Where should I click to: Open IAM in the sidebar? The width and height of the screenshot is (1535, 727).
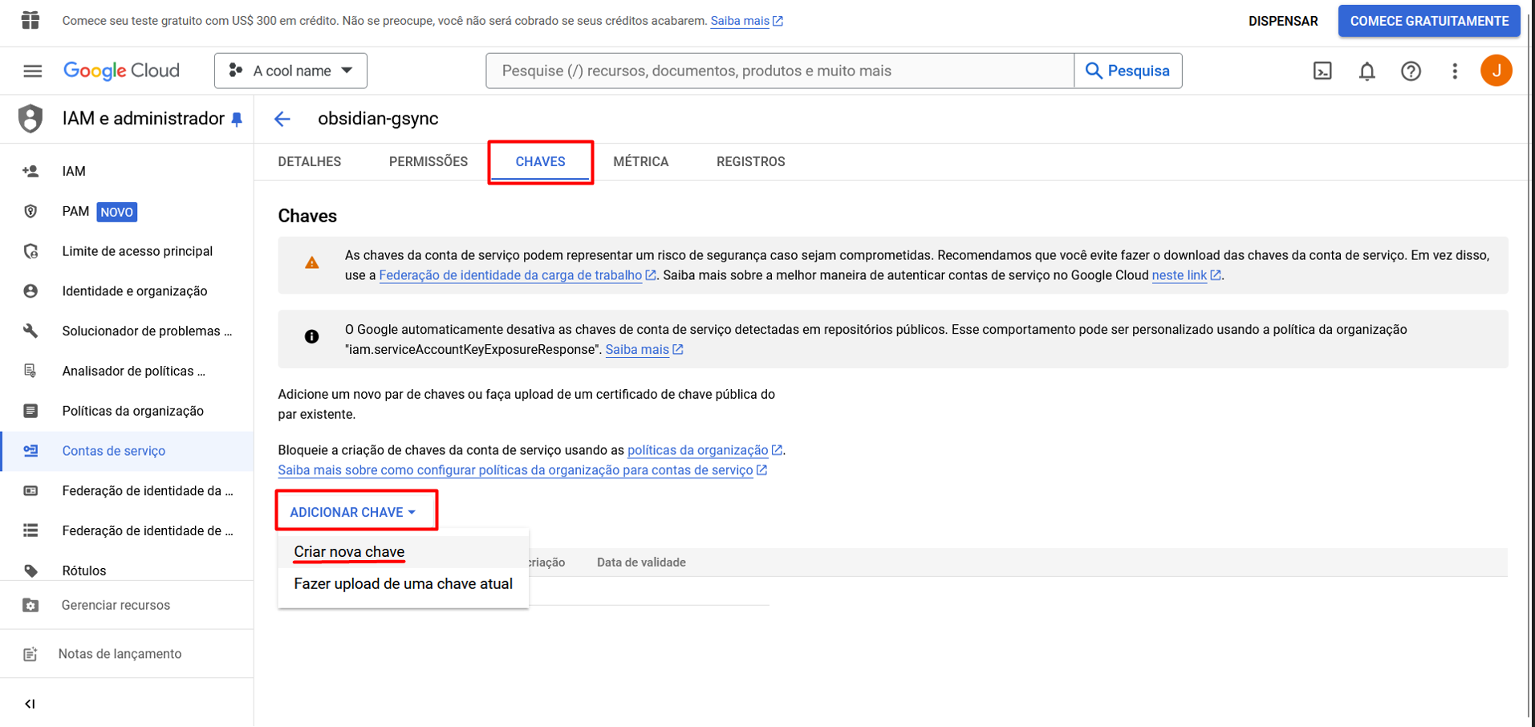(127, 171)
